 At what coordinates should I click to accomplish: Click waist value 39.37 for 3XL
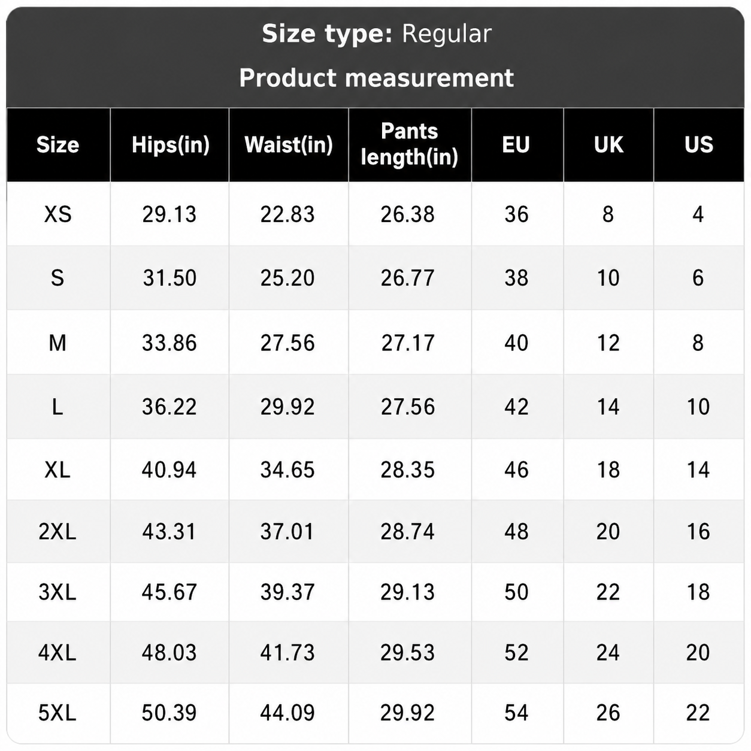(287, 592)
